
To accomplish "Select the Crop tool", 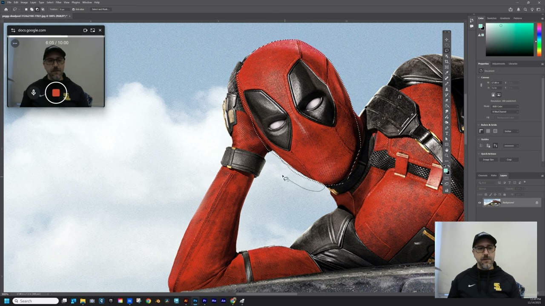I will click(447, 62).
